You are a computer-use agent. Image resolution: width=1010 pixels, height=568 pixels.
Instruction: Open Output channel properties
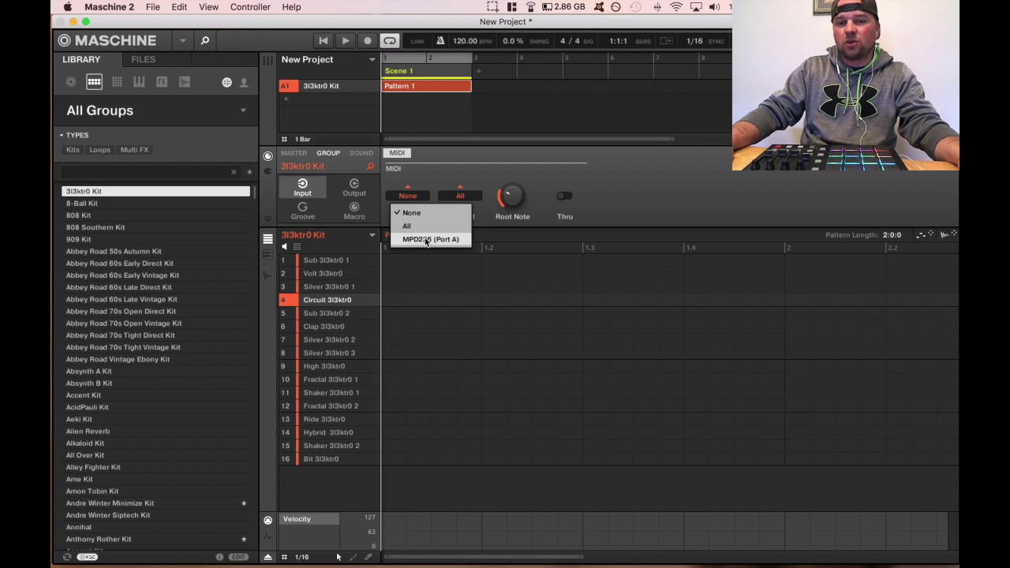(x=354, y=188)
